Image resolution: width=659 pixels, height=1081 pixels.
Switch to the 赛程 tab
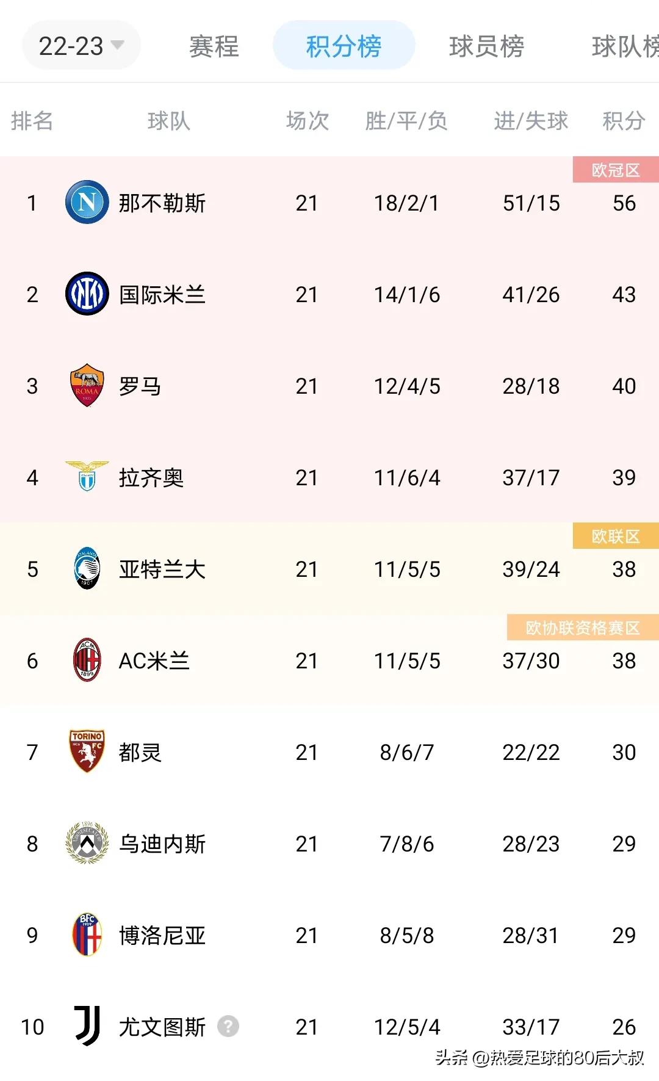pos(214,46)
